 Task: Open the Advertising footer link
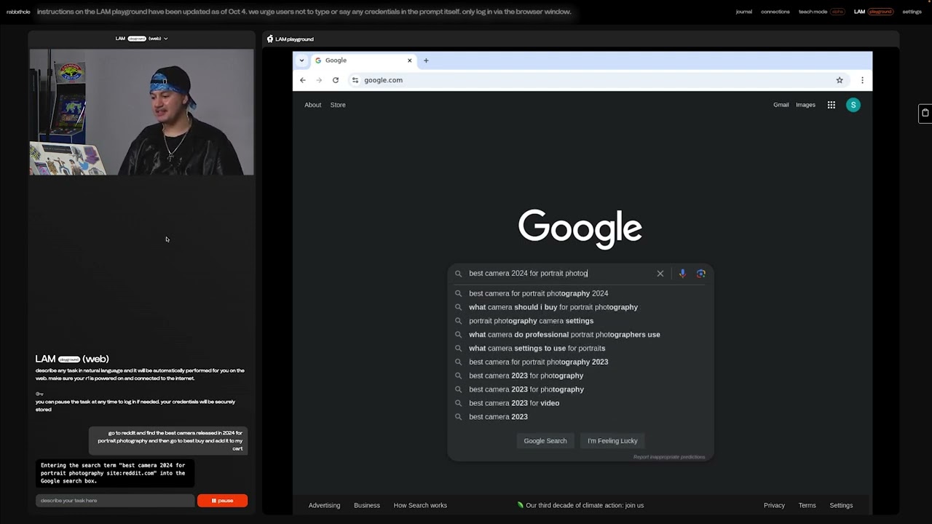coord(324,505)
